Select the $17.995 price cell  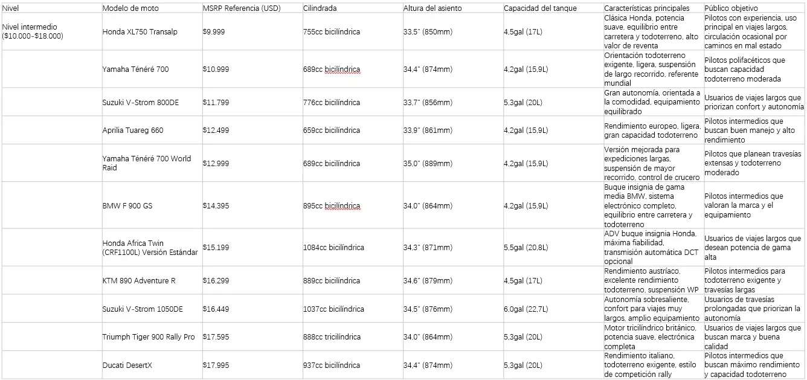(x=252, y=365)
